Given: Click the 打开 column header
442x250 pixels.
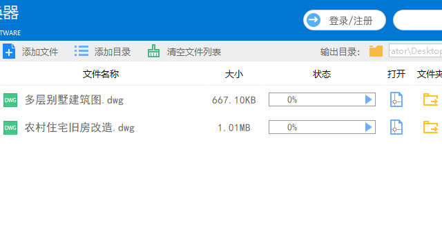Looking at the screenshot, I should [x=396, y=74].
